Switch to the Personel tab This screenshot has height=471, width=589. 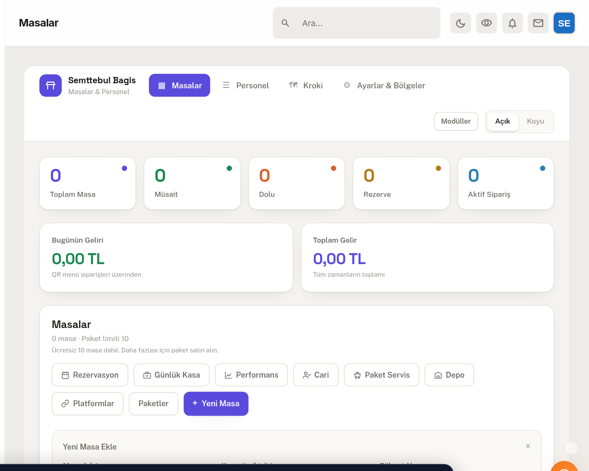(x=246, y=85)
